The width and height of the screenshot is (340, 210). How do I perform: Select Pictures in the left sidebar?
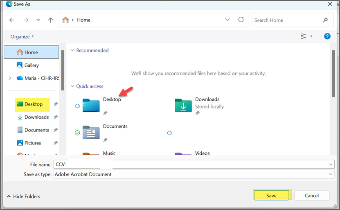click(32, 143)
